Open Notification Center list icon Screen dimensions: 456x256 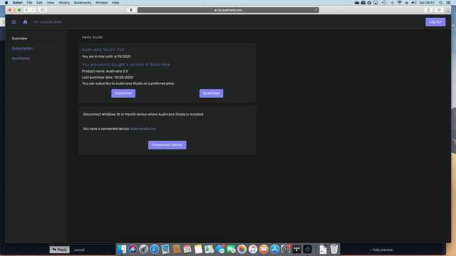449,3
